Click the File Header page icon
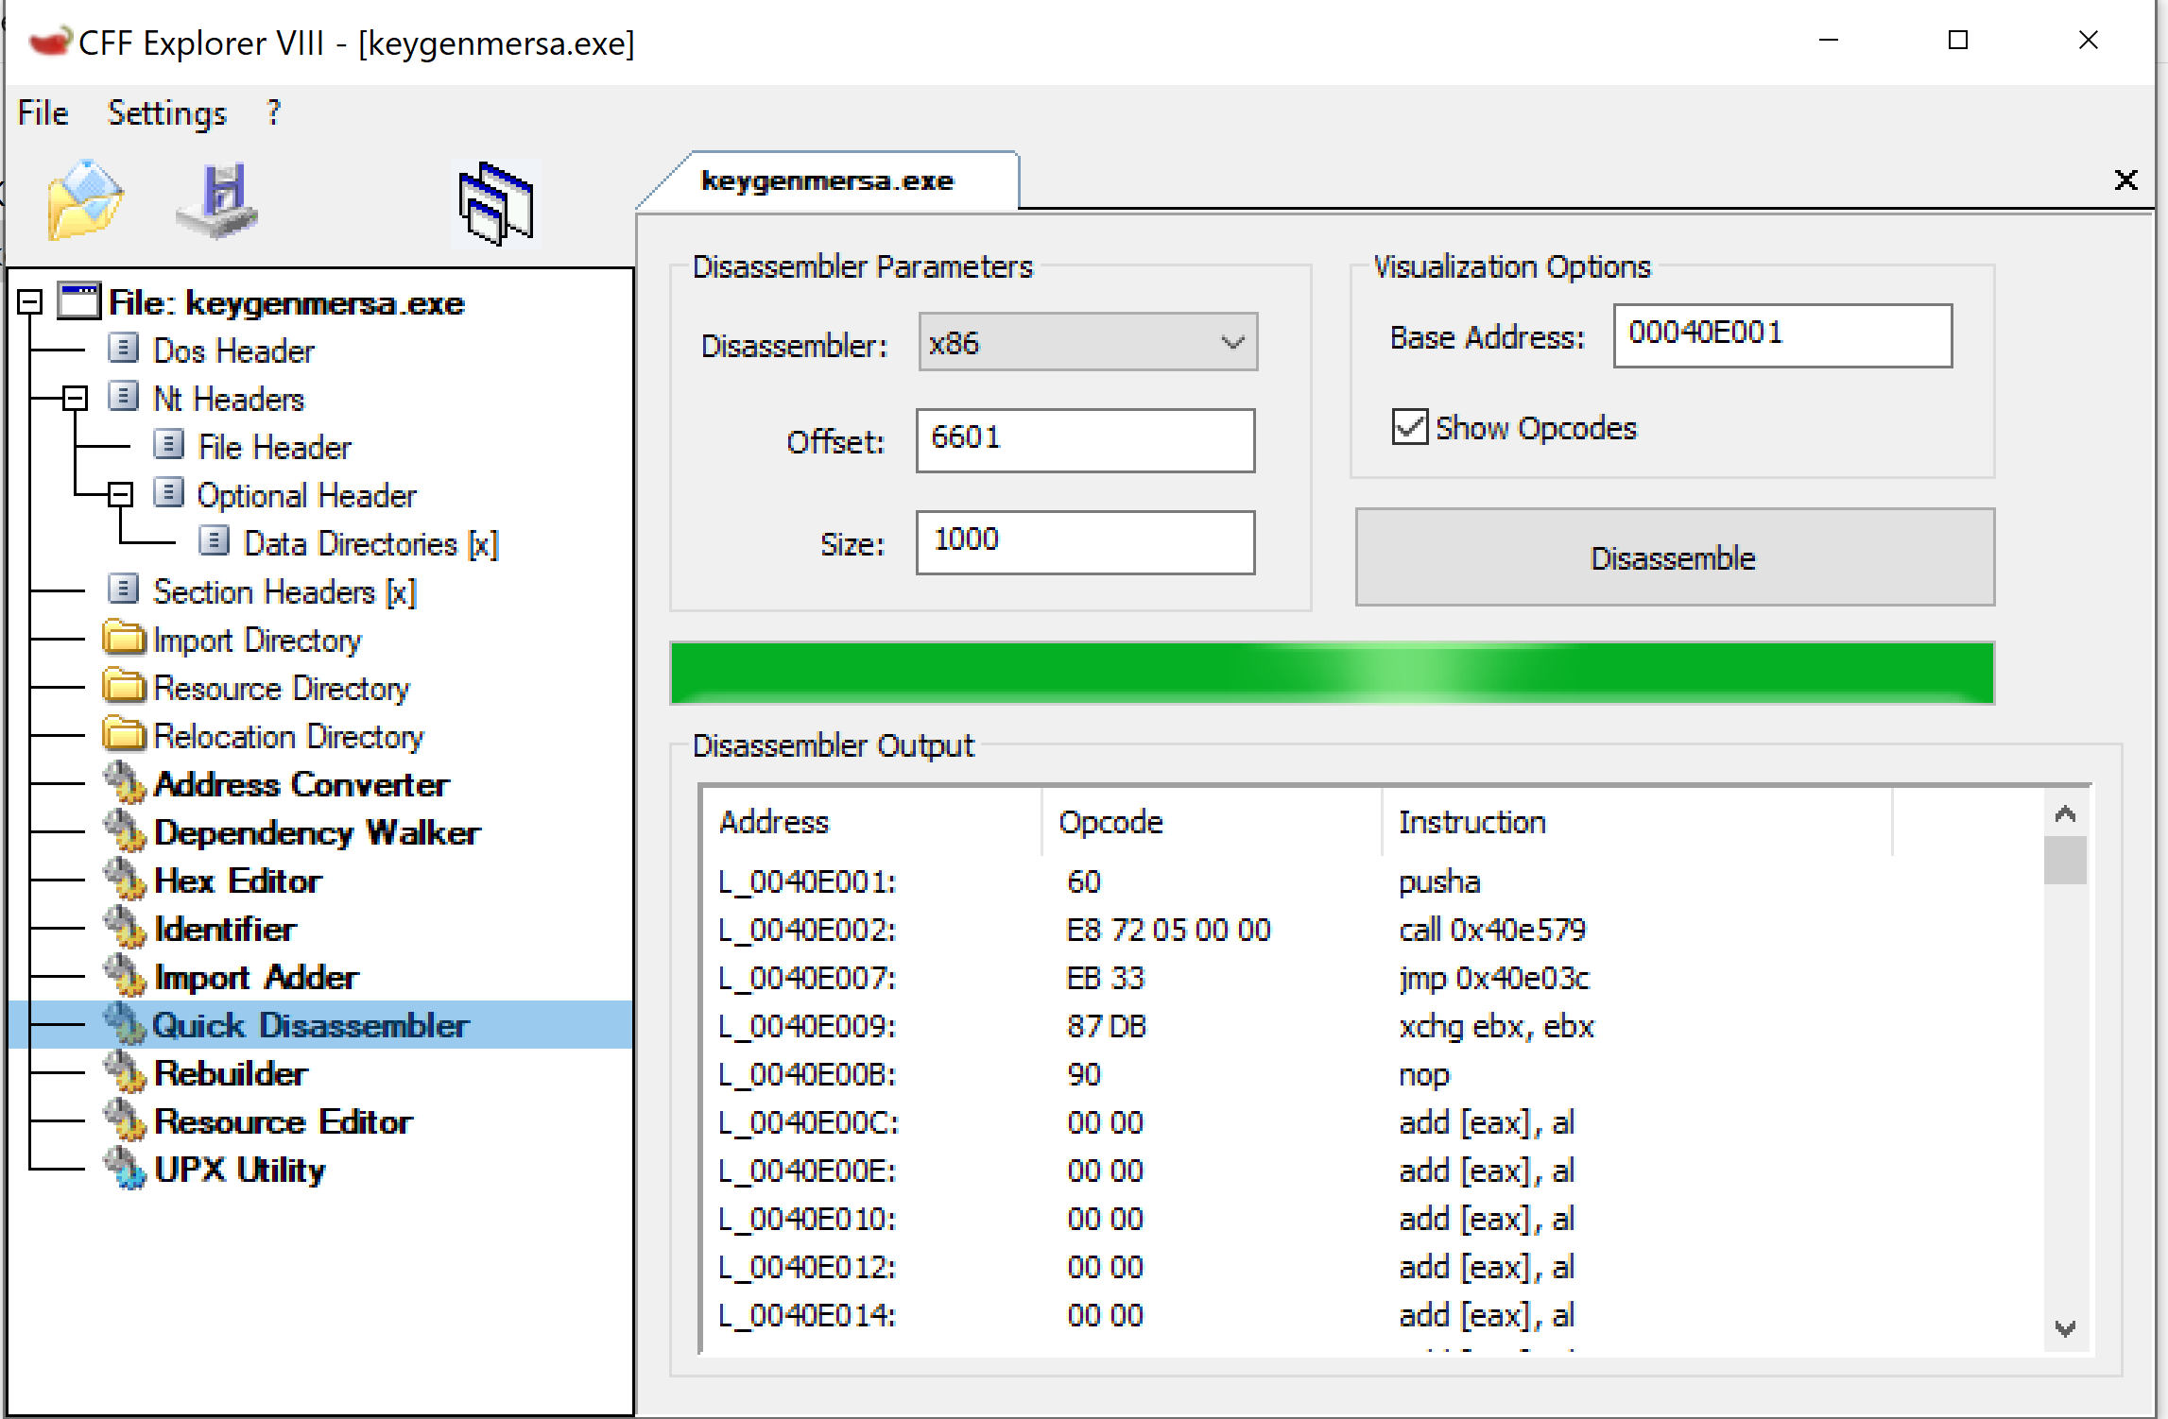This screenshot has width=2168, height=1419. [x=168, y=445]
